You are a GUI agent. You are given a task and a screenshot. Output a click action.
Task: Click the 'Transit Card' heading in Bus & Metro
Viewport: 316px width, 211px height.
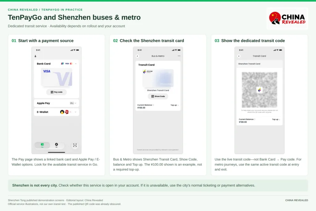(146, 65)
